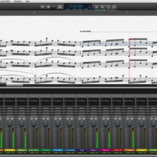This screenshot has height=157, width=157.
Task: Click the Trombones volume fader handle
Action: [70, 133]
